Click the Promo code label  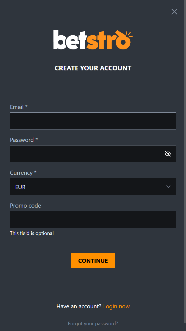click(x=25, y=206)
